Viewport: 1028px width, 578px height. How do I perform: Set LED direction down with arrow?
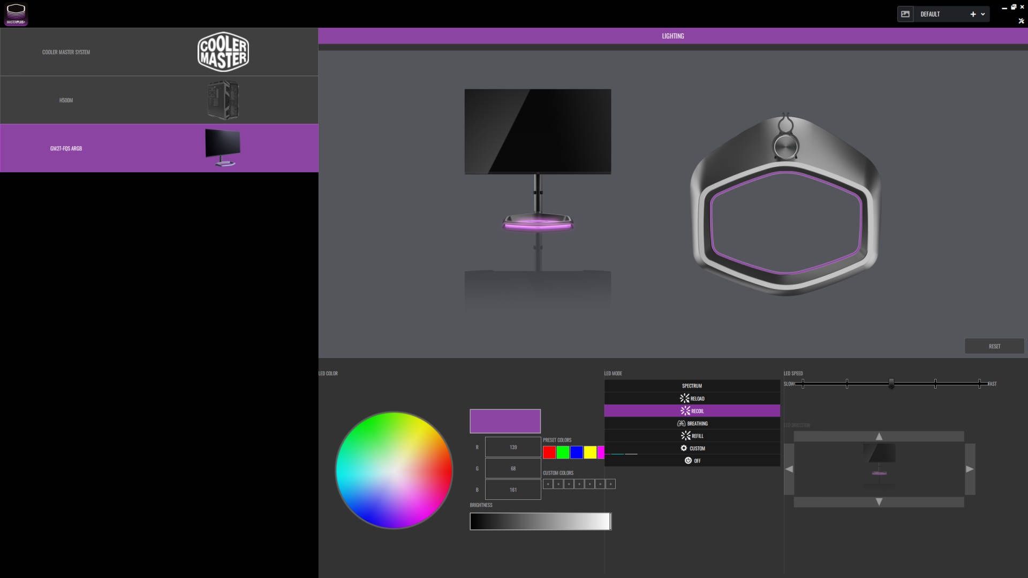pos(879,502)
